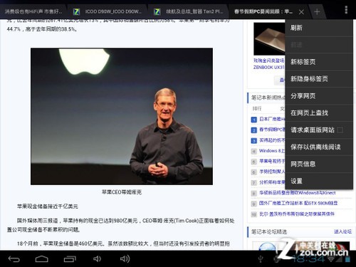Open 网页信息 from the menu
This screenshot has height=267, width=356.
(319, 164)
